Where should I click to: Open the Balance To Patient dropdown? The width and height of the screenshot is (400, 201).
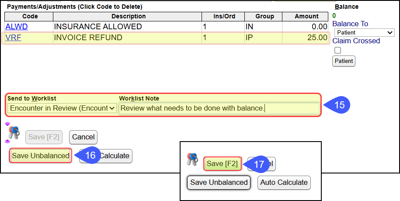pyautogui.click(x=364, y=33)
